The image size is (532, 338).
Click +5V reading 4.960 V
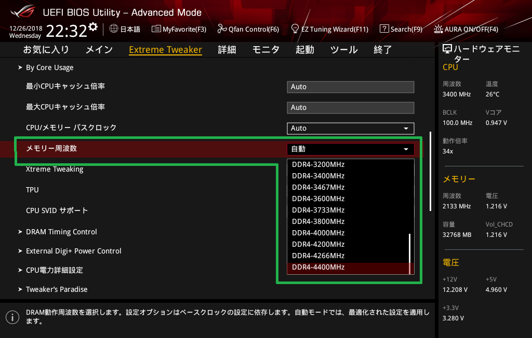point(496,290)
